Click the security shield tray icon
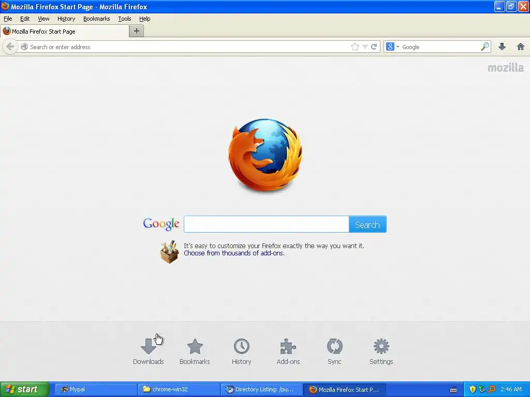530x397 pixels. [x=473, y=389]
